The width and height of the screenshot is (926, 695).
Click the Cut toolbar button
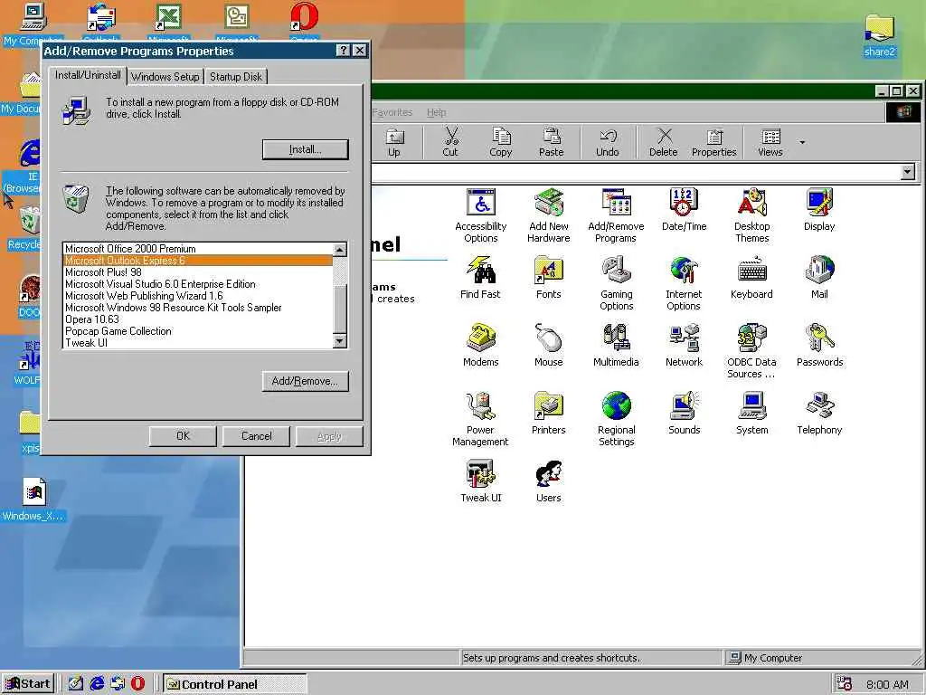click(450, 143)
